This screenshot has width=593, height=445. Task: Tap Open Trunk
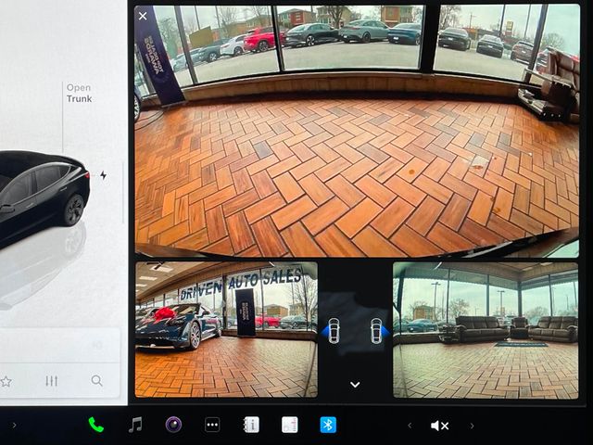tap(79, 94)
